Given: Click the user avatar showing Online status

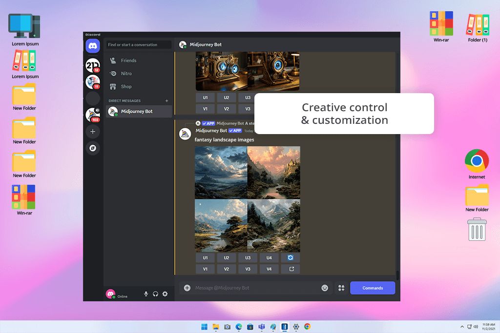Looking at the screenshot, I should click(111, 294).
